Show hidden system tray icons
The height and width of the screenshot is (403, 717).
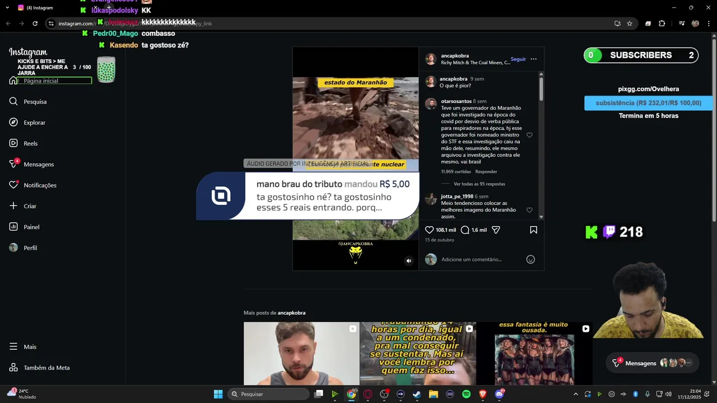click(x=575, y=394)
